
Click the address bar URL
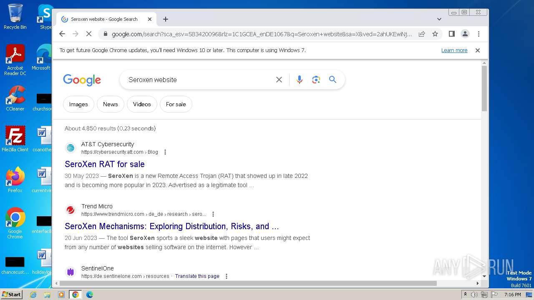tap(262, 34)
